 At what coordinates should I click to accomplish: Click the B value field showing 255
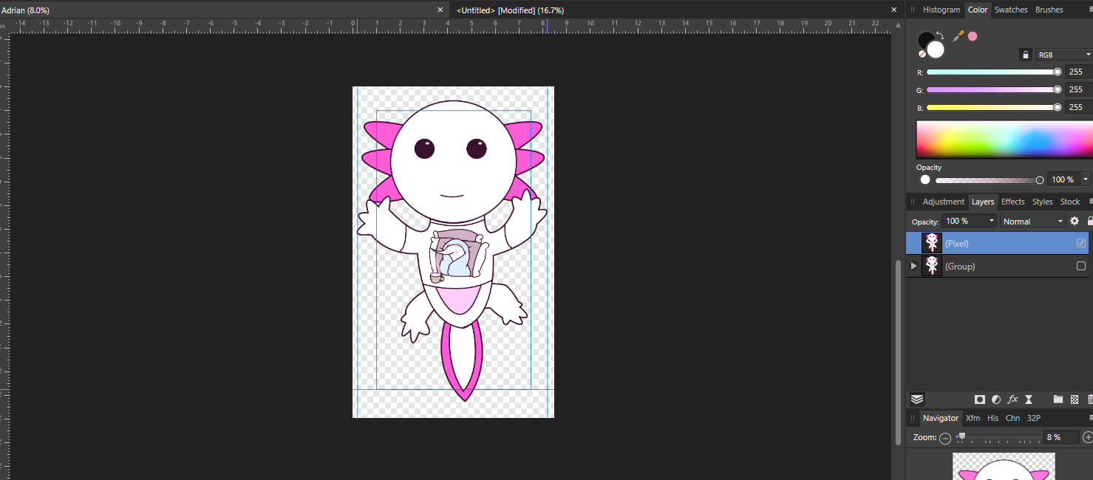[1078, 107]
